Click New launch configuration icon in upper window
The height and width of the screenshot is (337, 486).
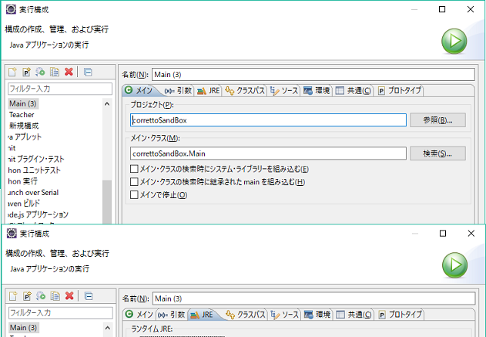(x=12, y=72)
